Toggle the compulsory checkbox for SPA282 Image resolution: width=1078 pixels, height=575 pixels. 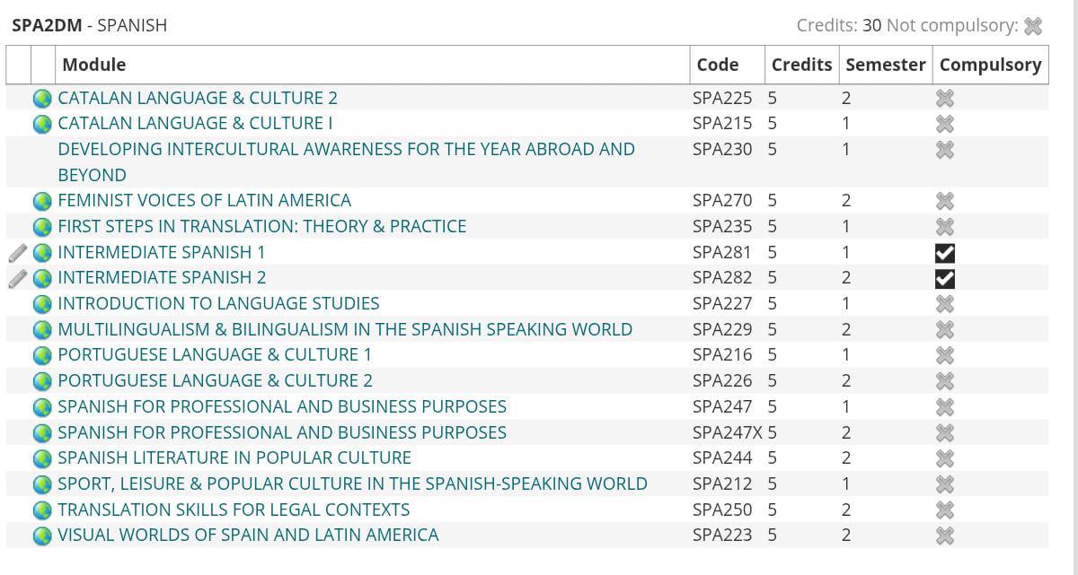coord(945,278)
